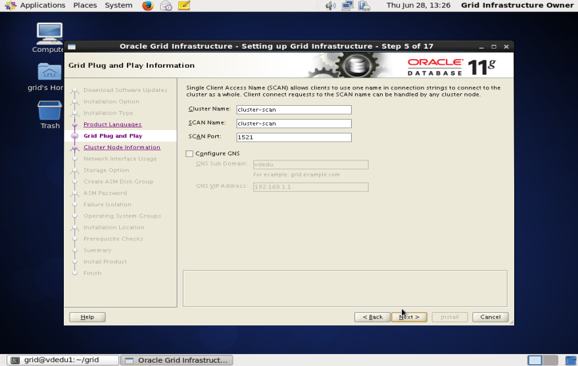Open the network connection tray icon
578x366 pixels.
tap(347, 5)
